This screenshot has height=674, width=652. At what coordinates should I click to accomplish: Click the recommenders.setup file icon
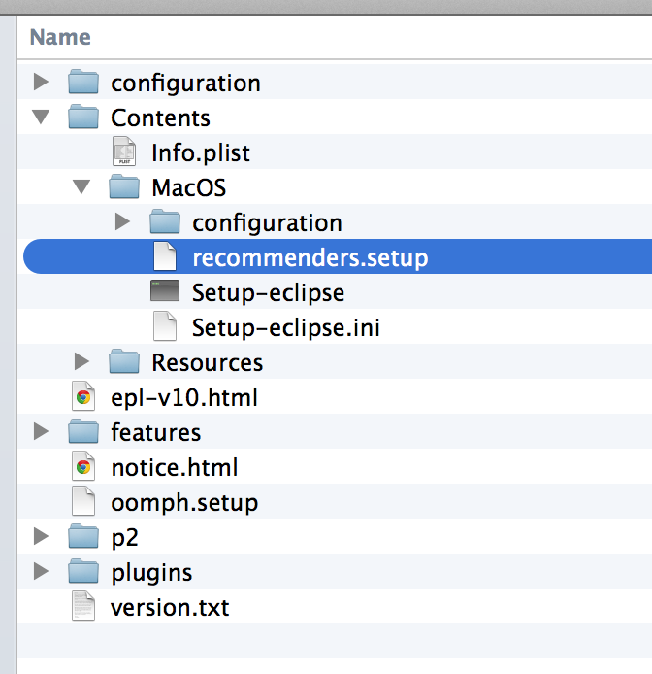click(x=165, y=256)
